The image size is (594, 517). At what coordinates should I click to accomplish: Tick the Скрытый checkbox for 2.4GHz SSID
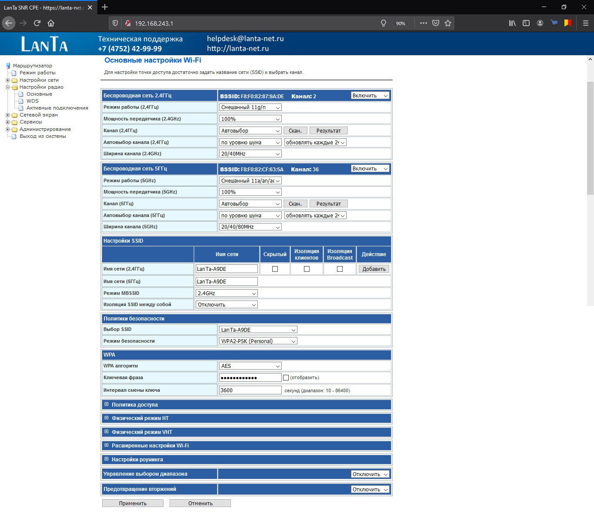275,269
